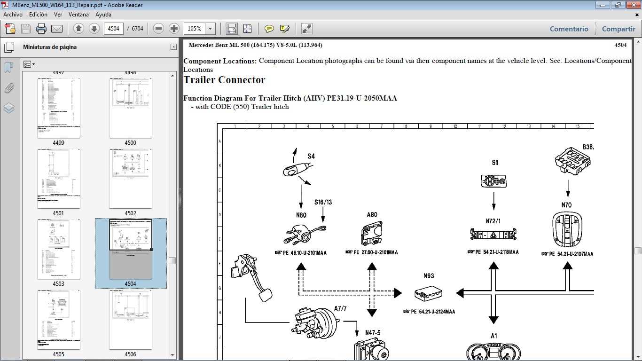This screenshot has height=361, width=642.
Task: Click the PE 27.60-U-2101MAA reference
Action: tap(372, 252)
